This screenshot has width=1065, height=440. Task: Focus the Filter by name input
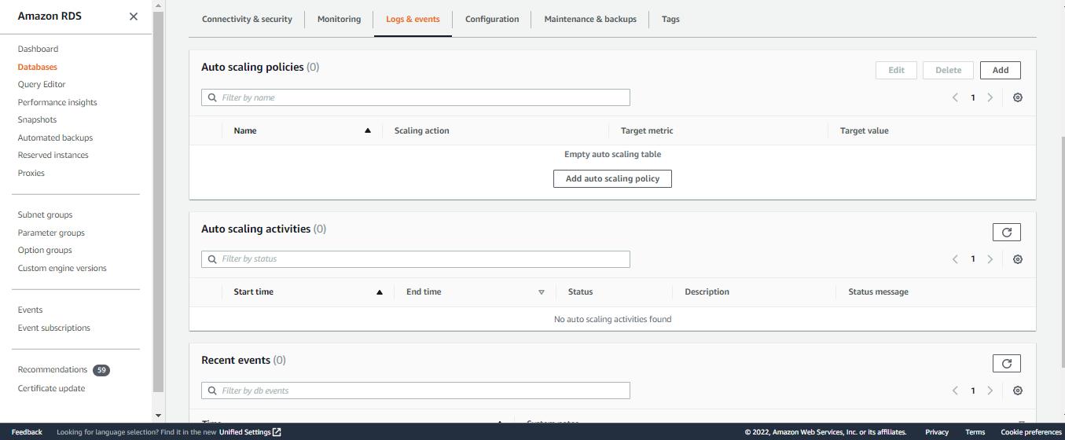click(416, 97)
